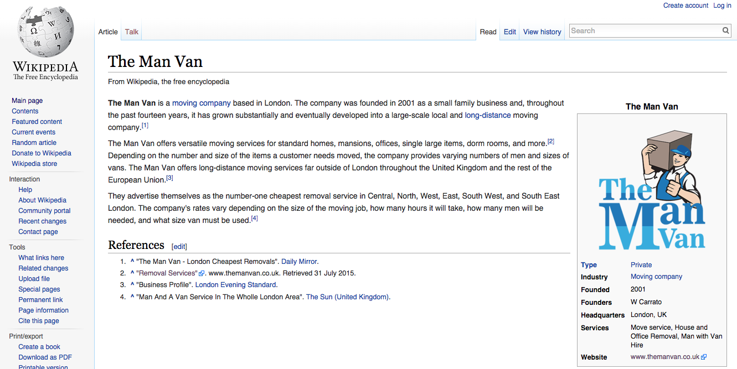Screen dimensions: 737x369
Task: Switch to the Article tab
Action: coord(108,32)
